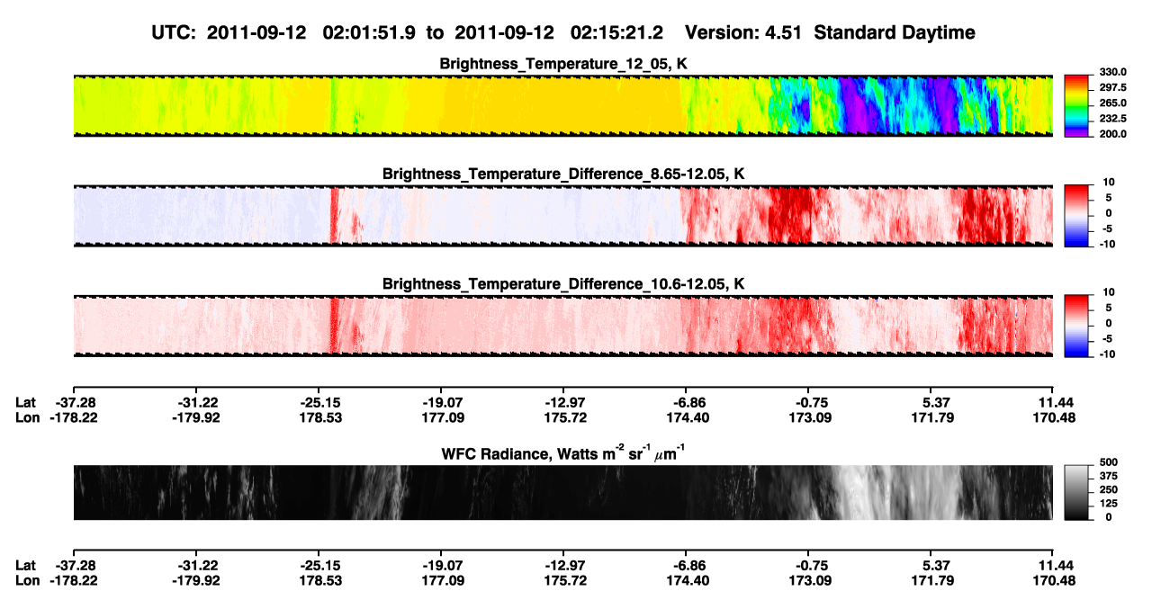This screenshot has width=1170, height=600.
Task: Click the '-19.07' latitude label on the bottom axis
Action: [442, 565]
